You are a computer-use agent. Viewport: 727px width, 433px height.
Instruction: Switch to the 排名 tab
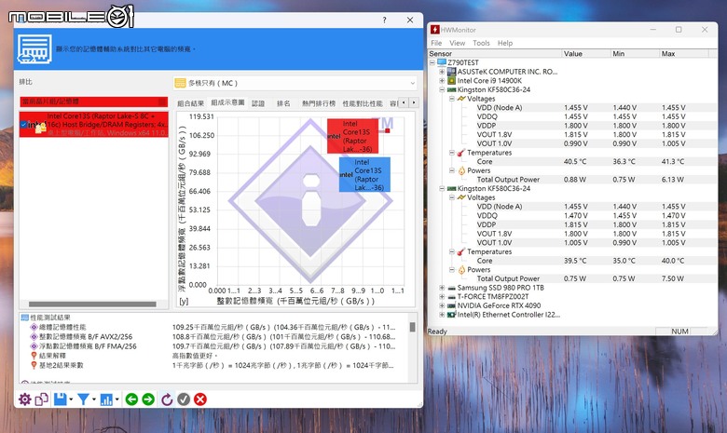point(283,103)
